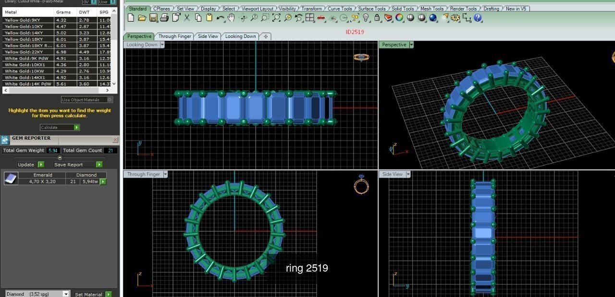Image resolution: width=615 pixels, height=297 pixels.
Task: Open the Through Finger viewport menu arrow
Action: click(x=165, y=174)
